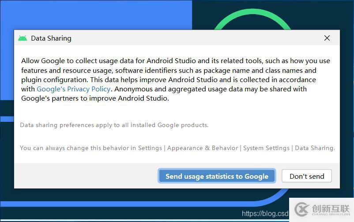Click paragraph starting 'Allow Google to collect'
Image resolution: width=354 pixels, height=222 pixels.
point(176,79)
